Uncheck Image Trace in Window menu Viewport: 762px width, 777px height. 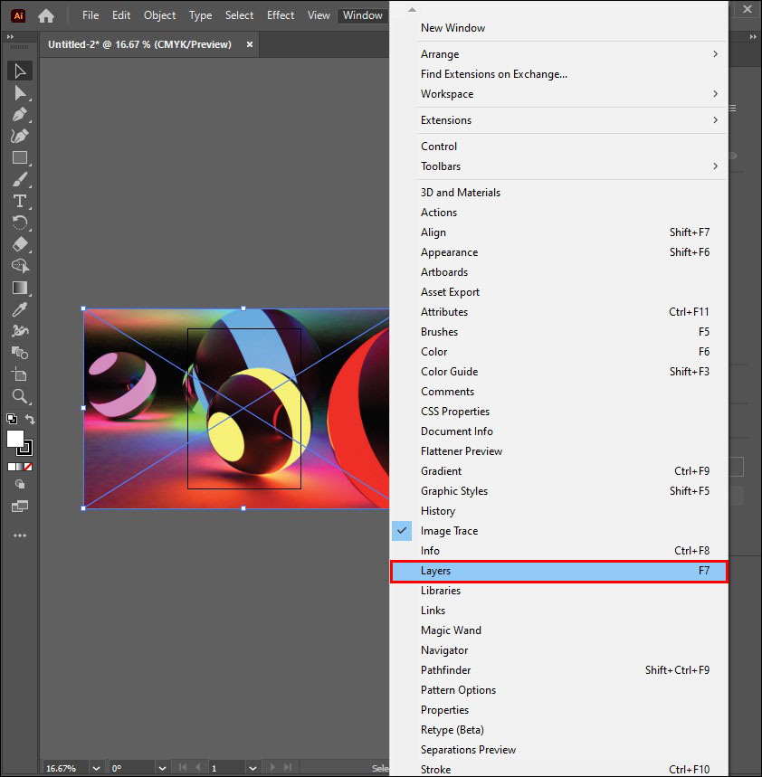coord(449,531)
